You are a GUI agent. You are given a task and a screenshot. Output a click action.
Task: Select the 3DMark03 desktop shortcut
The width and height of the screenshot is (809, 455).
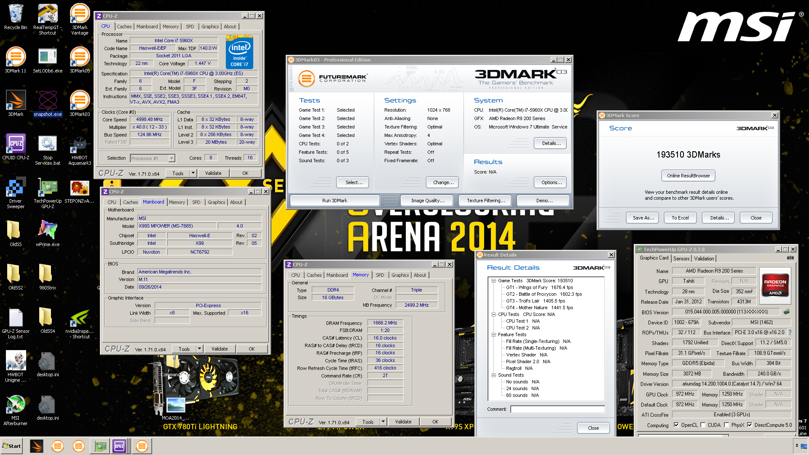click(80, 103)
